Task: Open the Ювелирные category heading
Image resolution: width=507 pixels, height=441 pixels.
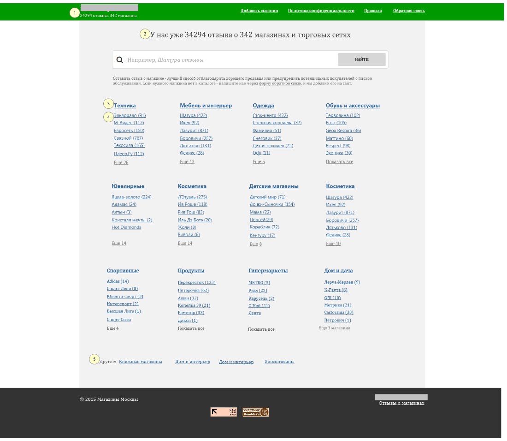Action: pos(128,186)
